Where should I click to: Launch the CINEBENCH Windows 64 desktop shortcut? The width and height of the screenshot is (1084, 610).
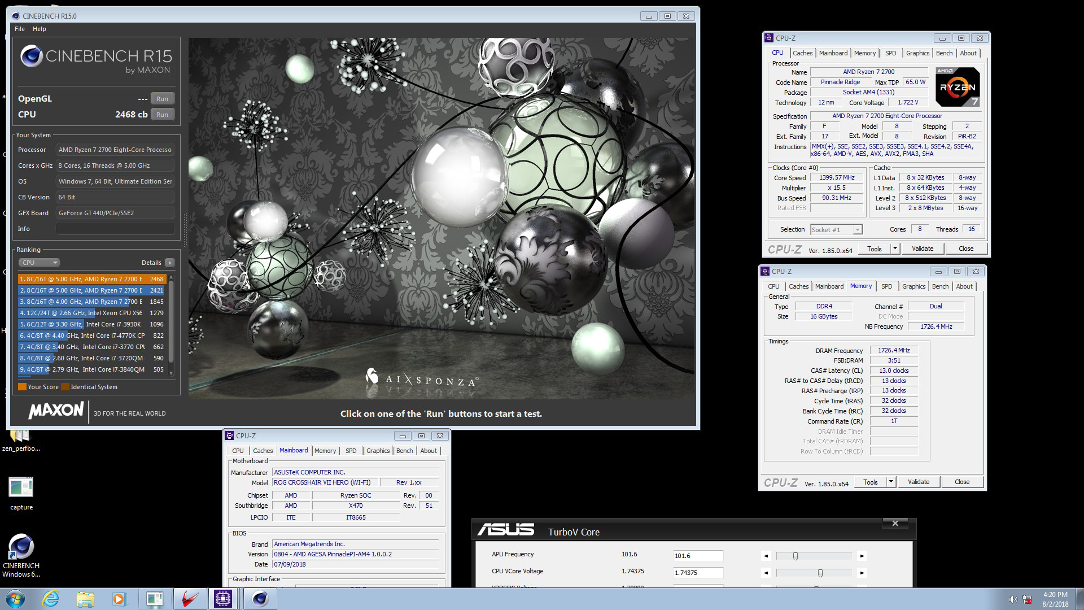[21, 556]
